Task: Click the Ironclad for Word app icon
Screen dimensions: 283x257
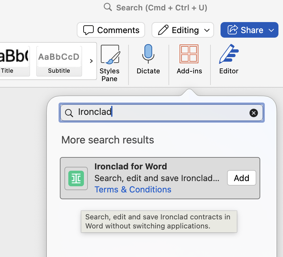Action: (x=76, y=178)
